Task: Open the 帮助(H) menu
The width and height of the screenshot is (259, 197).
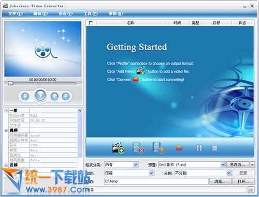Action: (116, 13)
